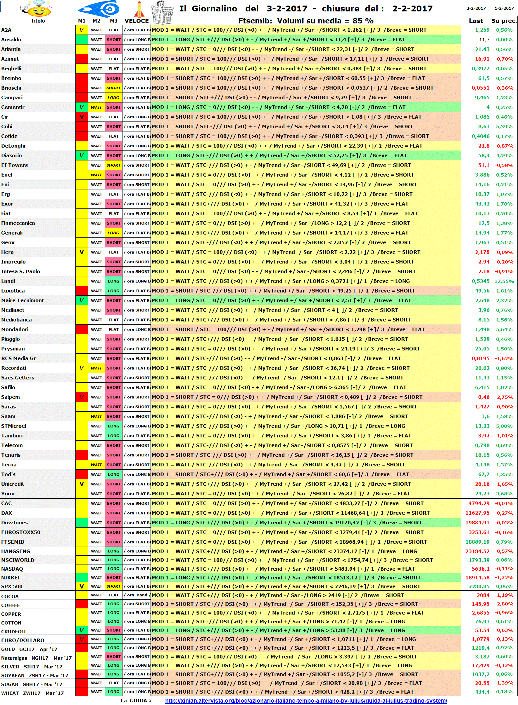
Task: Click the yellow M1 cell for Atlantia
Action: [82, 49]
